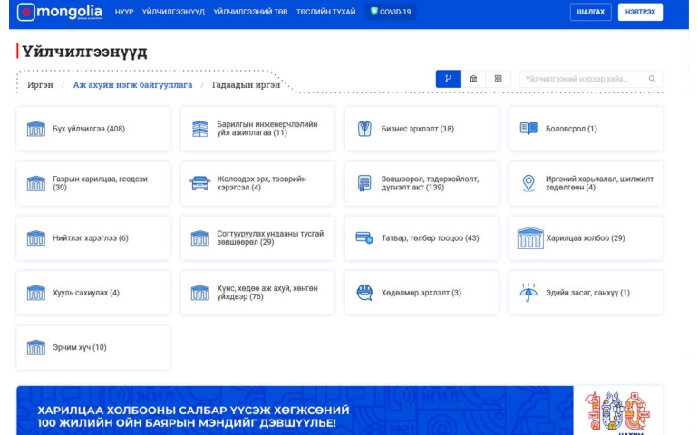Screen dimensions: 698x435
Task: Switch to the institution building view
Action: point(473,79)
